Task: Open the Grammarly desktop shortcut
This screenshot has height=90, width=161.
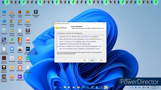Action: [x=28, y=59]
